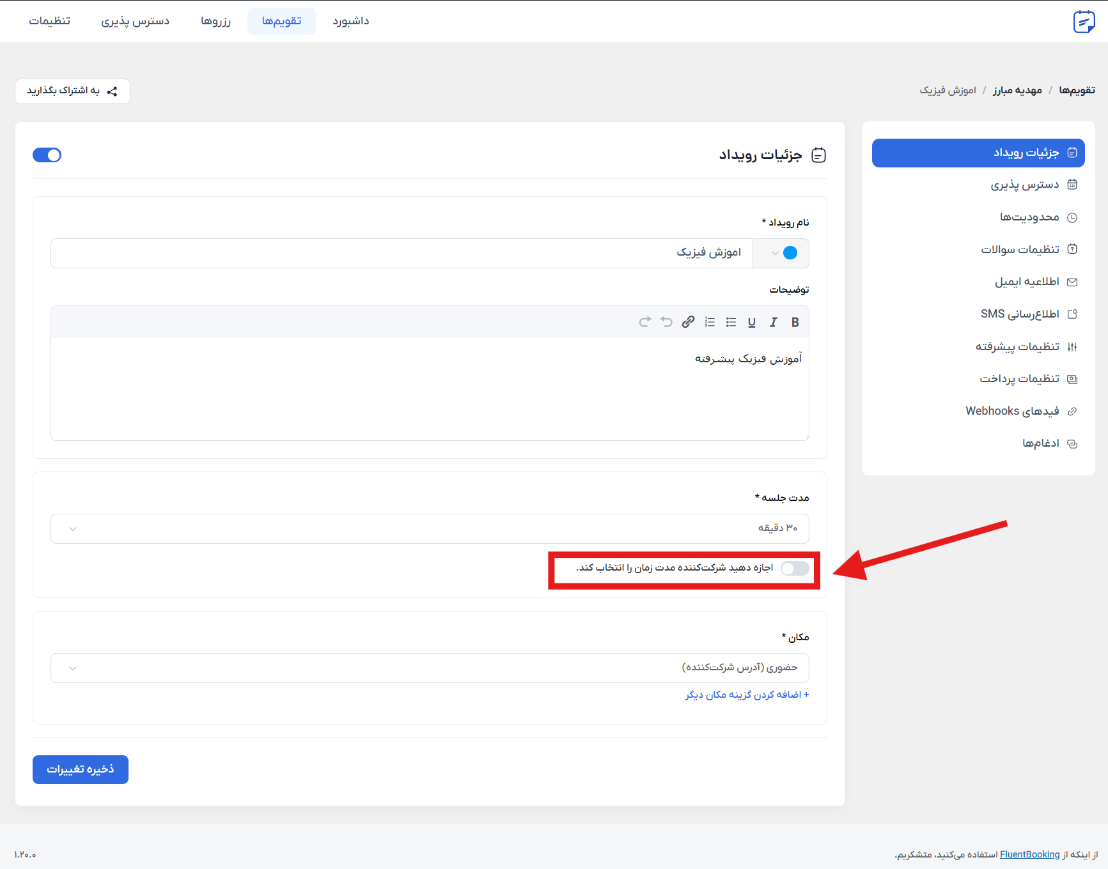Click the ذخیره تغییرات save button

pyautogui.click(x=81, y=769)
